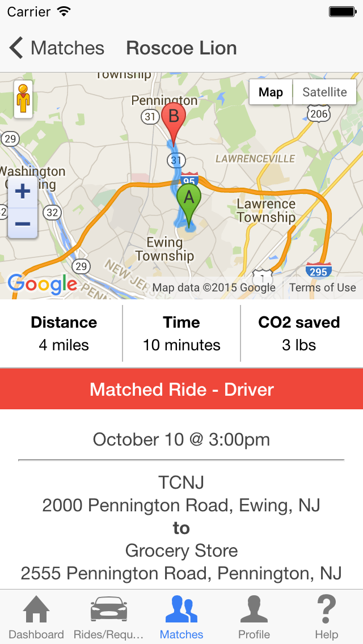Image resolution: width=363 pixels, height=644 pixels.
Task: Click the Google logo on map
Action: pos(42,285)
